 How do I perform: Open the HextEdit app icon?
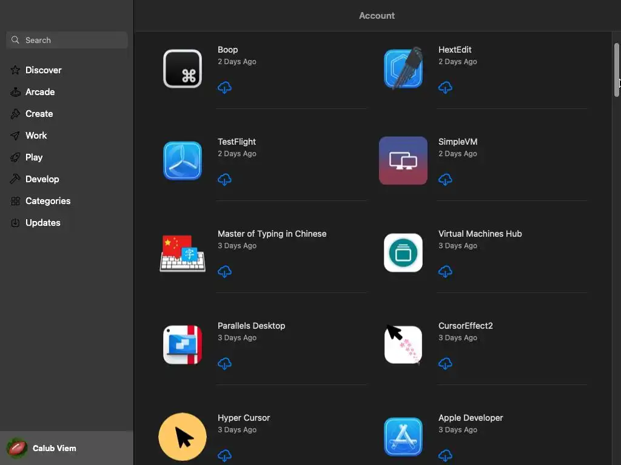click(403, 68)
